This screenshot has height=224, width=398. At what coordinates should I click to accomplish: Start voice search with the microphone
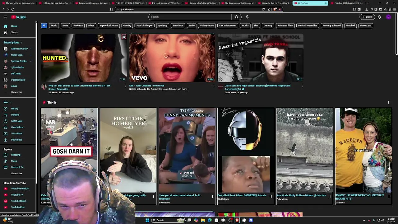click(x=247, y=17)
